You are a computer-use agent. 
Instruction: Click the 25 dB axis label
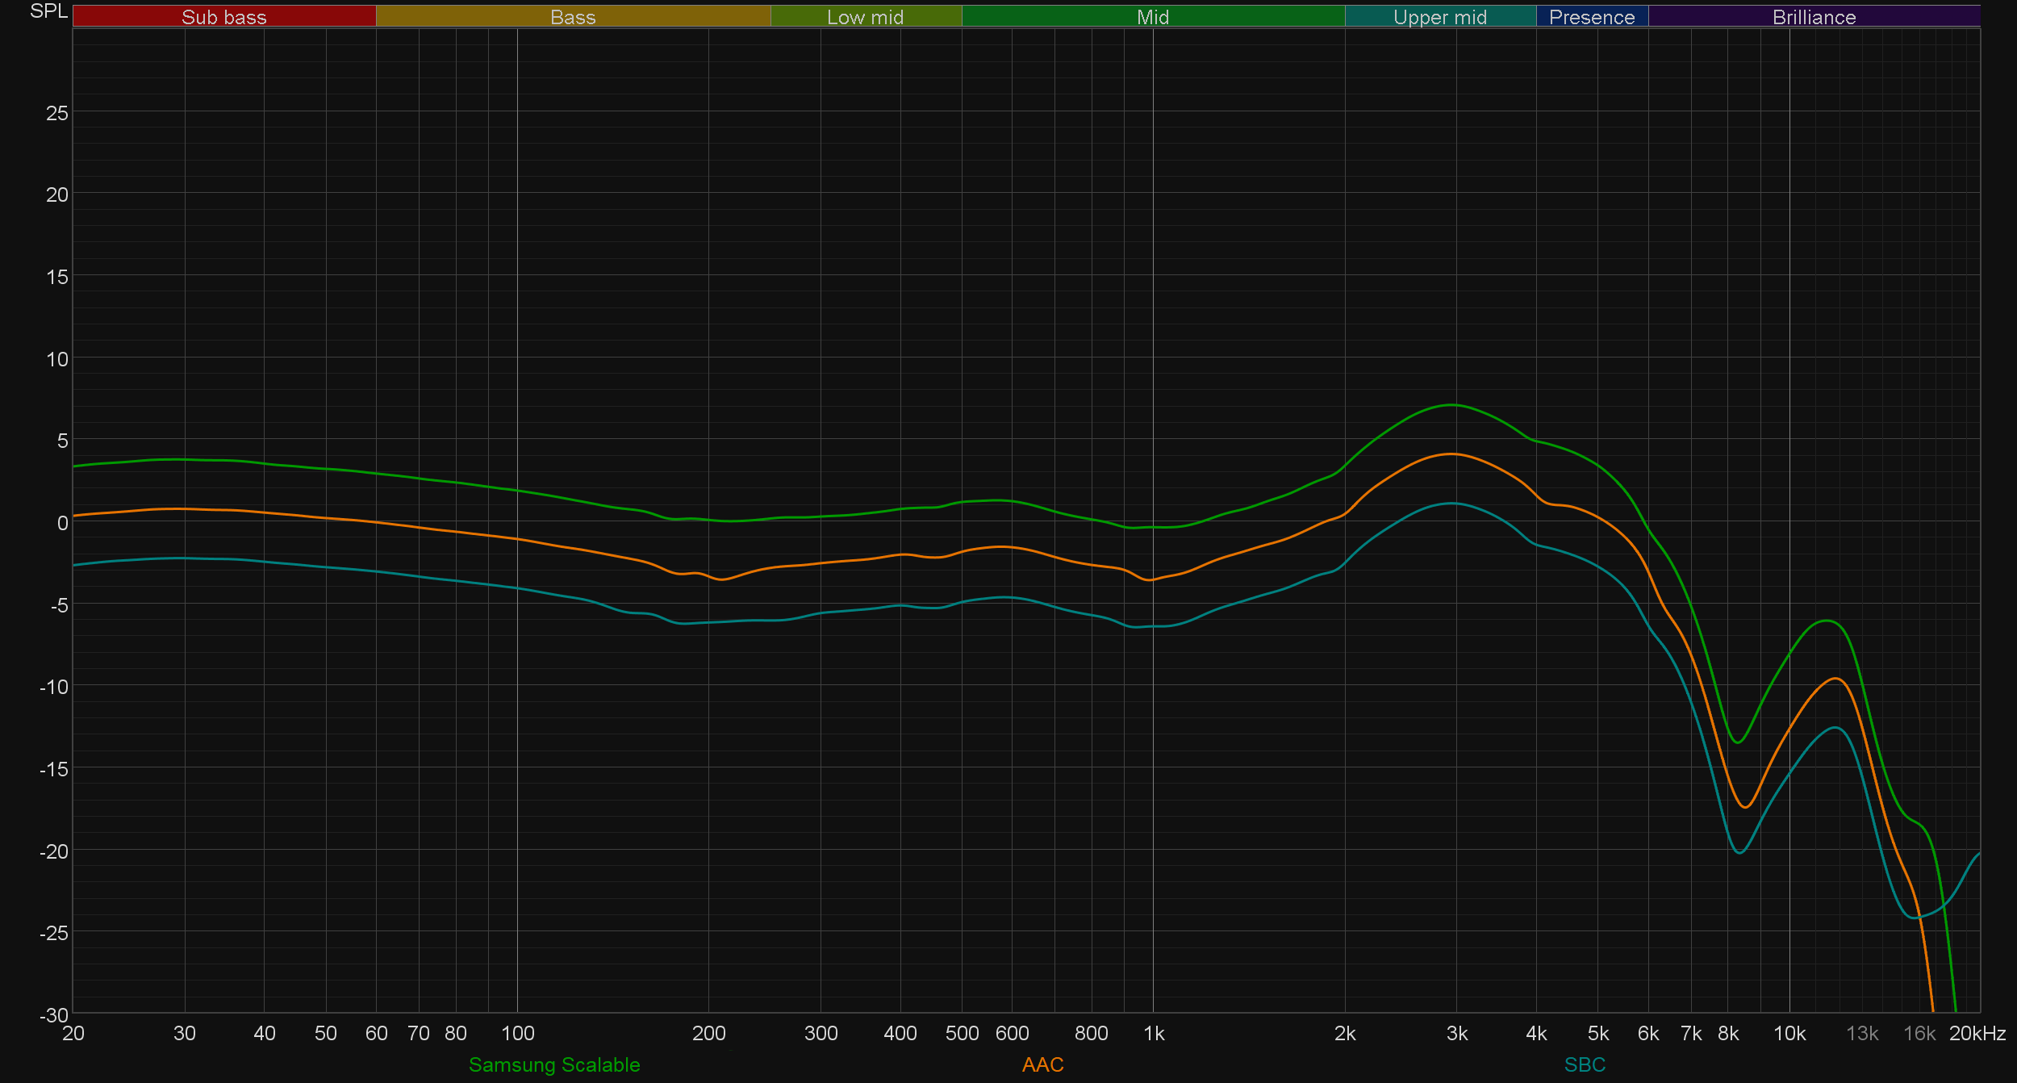point(57,113)
